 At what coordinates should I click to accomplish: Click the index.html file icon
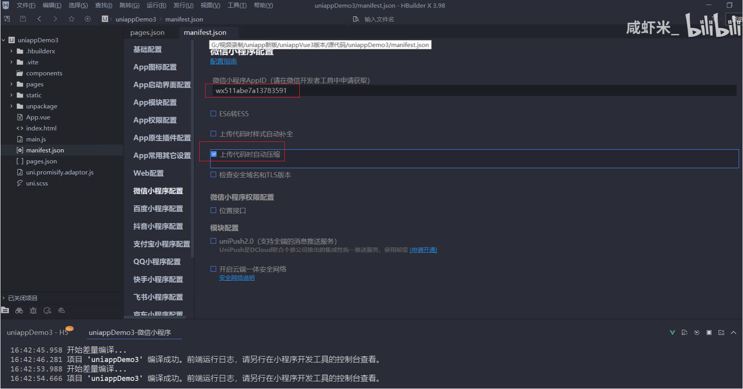(20, 128)
